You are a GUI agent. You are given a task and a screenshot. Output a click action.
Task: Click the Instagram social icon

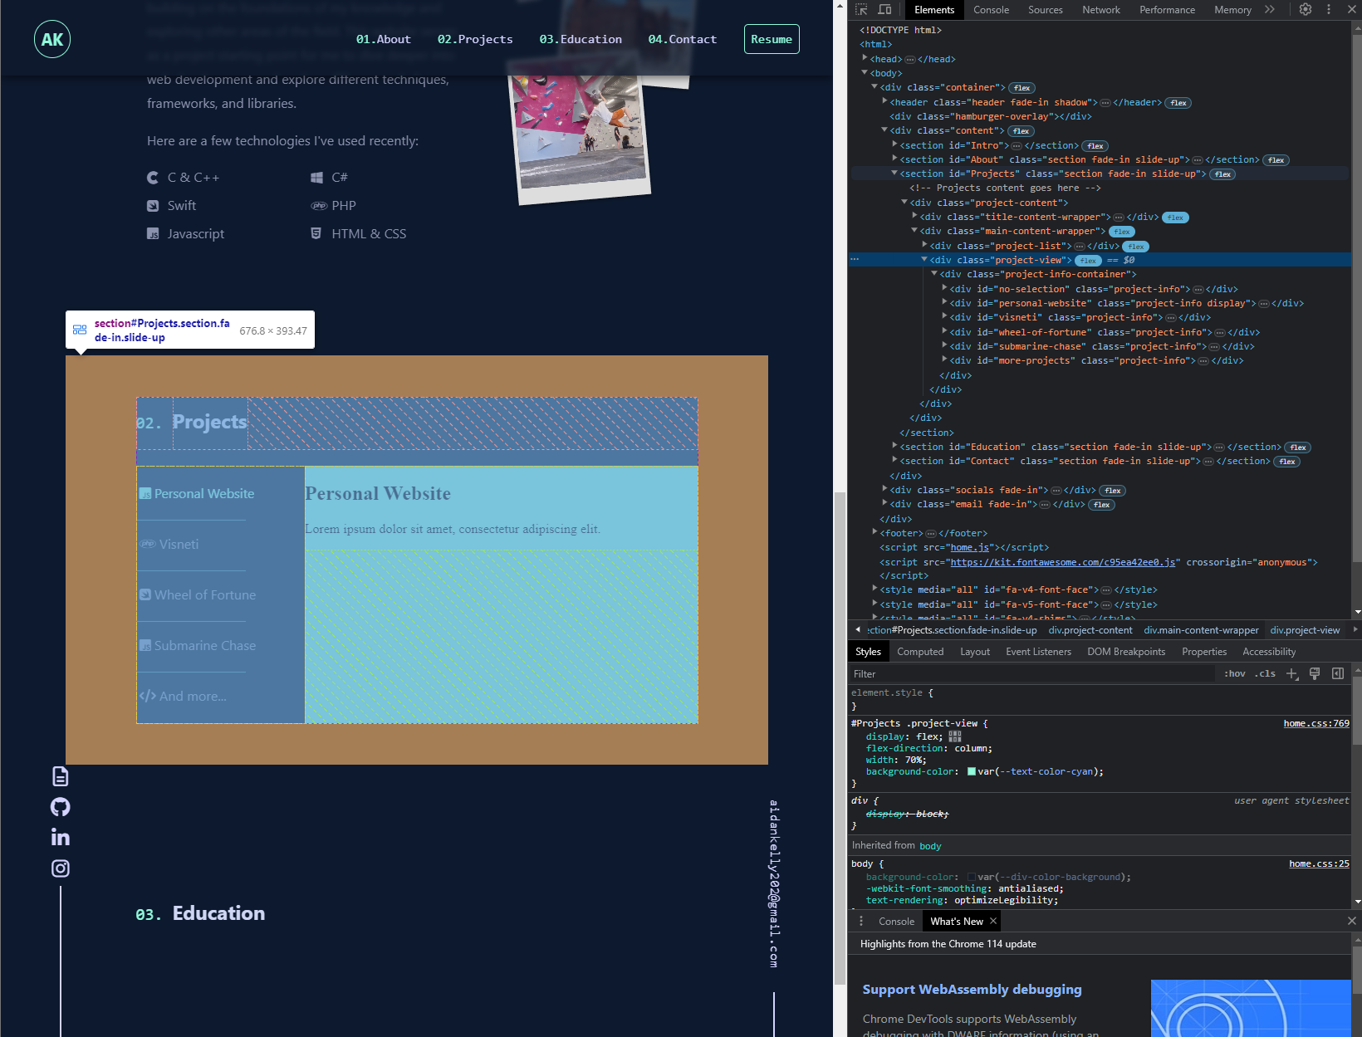tap(61, 868)
